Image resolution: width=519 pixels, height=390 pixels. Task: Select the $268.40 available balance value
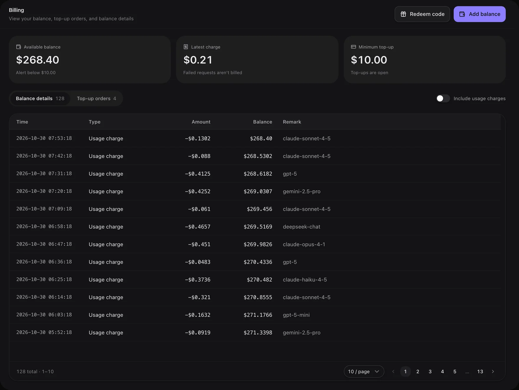pos(37,60)
